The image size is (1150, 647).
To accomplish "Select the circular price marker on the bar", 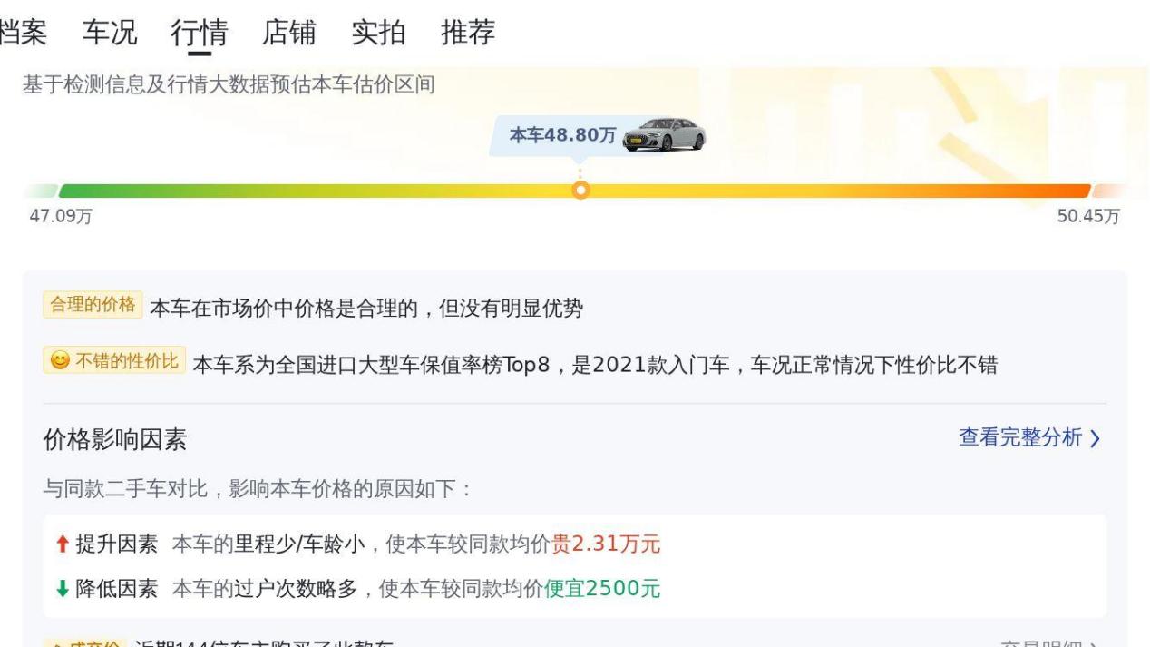I will 581,190.
